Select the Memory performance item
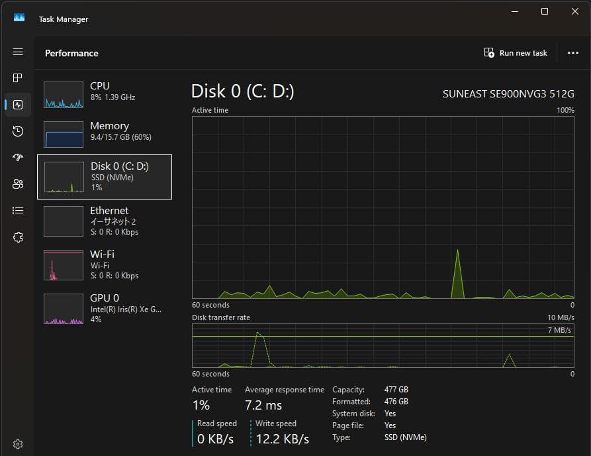This screenshot has width=591, height=456. (105, 134)
